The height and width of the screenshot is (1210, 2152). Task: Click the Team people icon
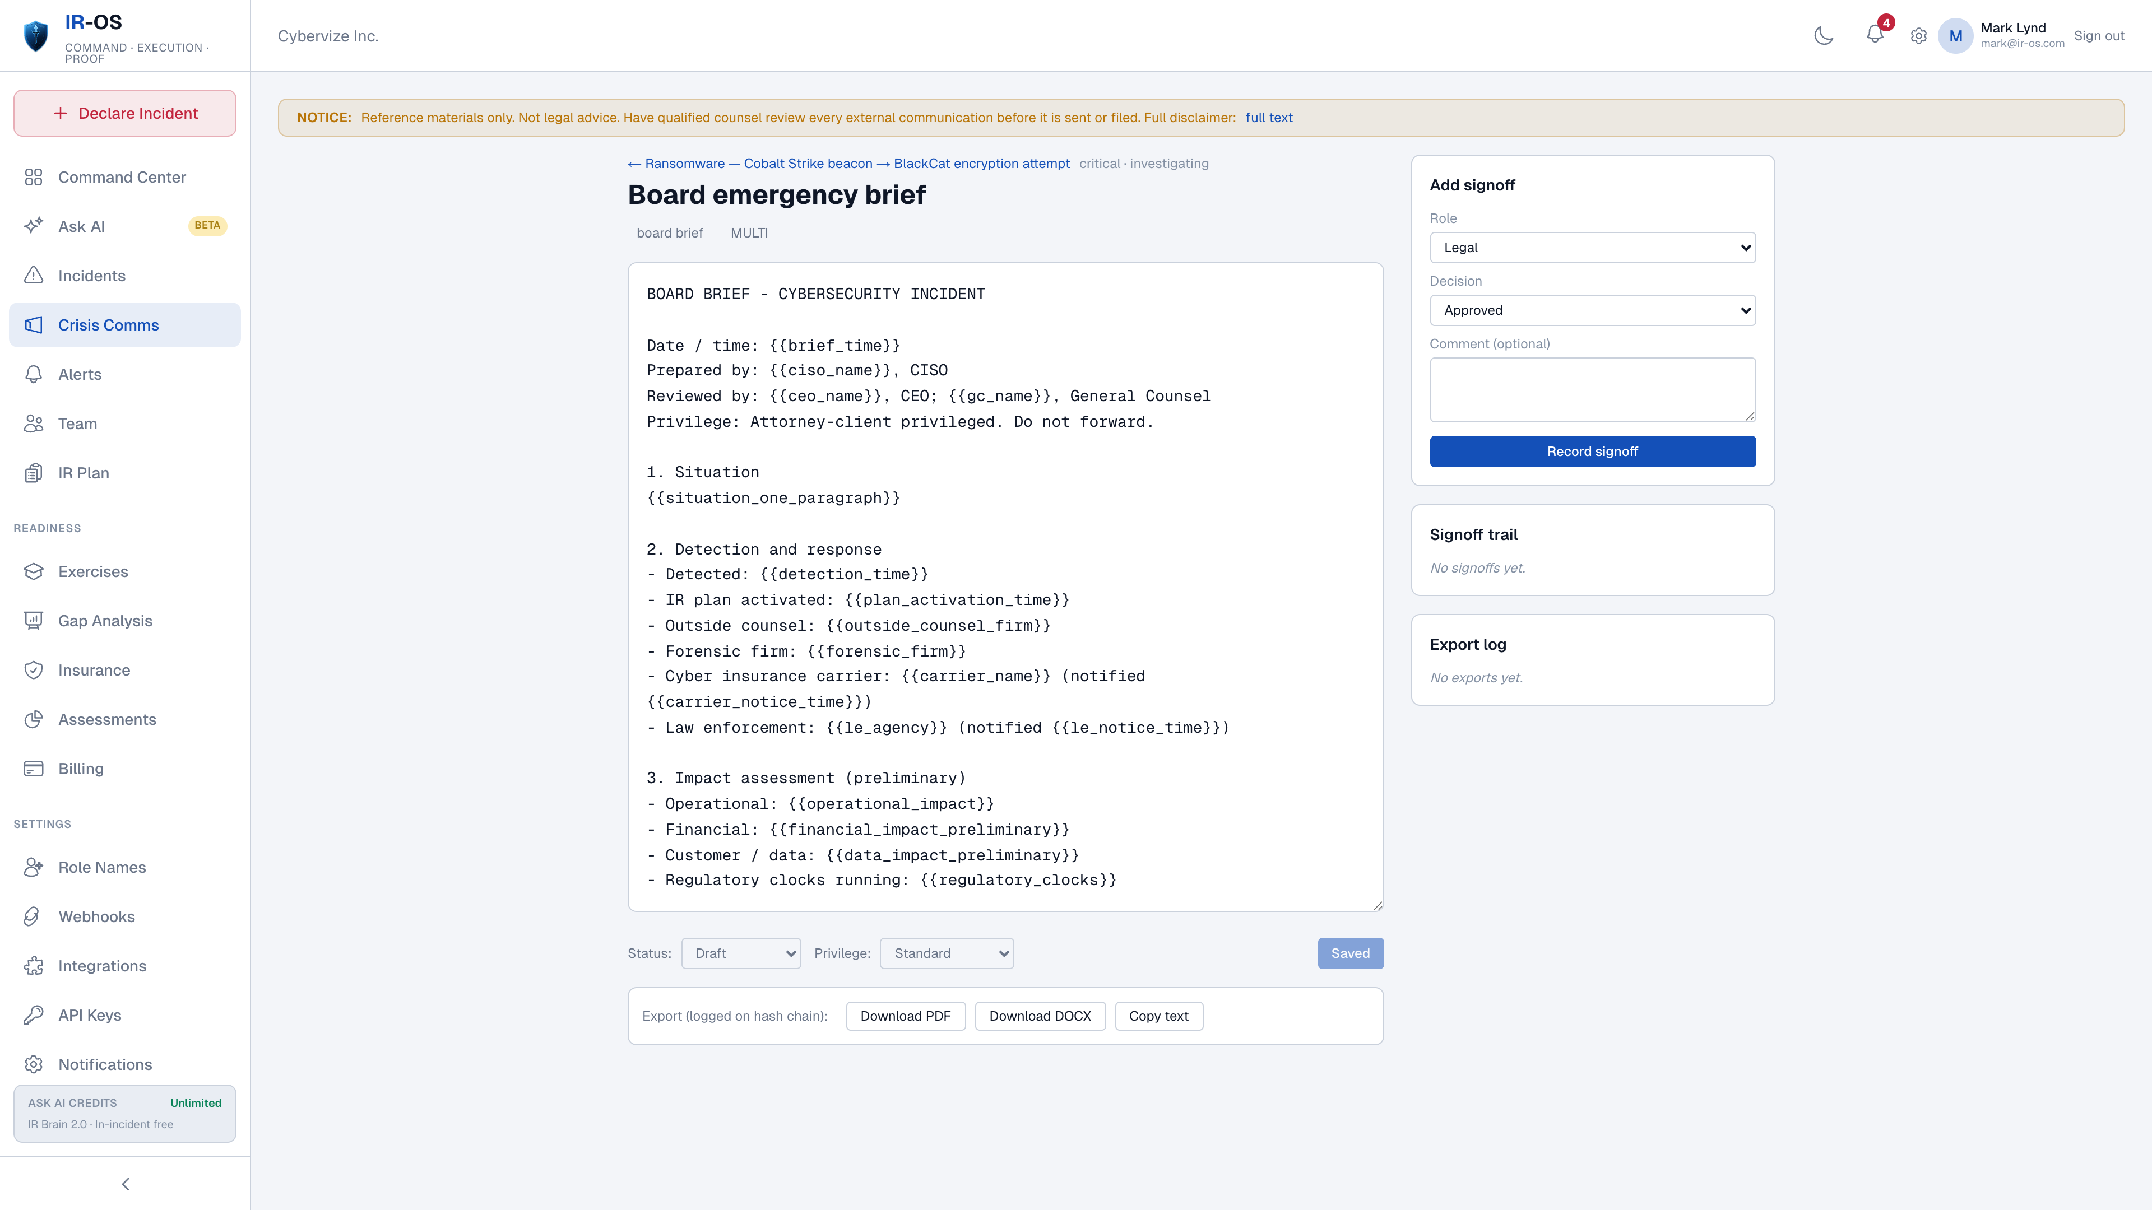click(34, 424)
